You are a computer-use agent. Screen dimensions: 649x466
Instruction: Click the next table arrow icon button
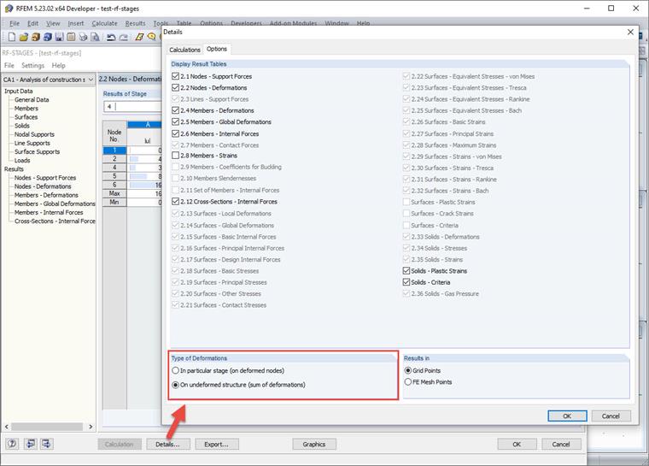coord(46,444)
